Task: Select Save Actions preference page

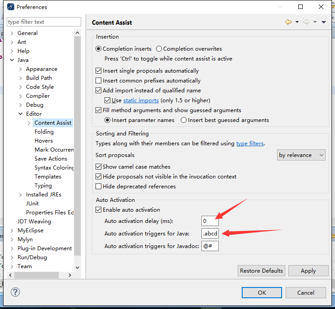Action: pyautogui.click(x=51, y=159)
